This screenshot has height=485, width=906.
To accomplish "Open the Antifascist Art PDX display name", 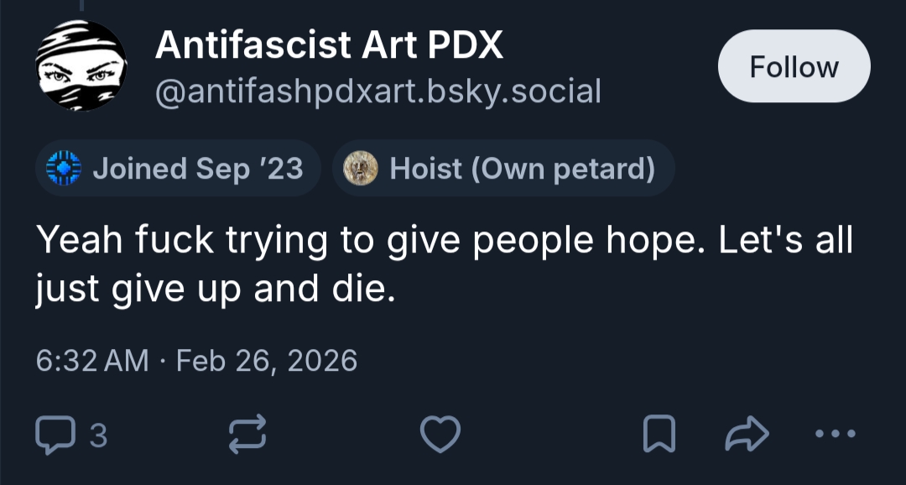I will (x=329, y=45).
